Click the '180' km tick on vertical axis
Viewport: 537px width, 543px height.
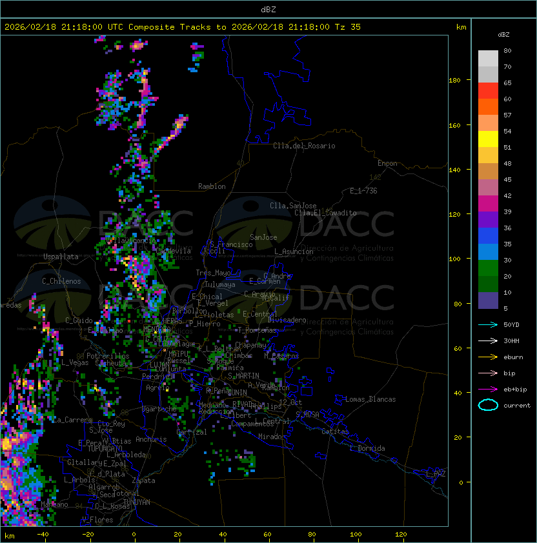(x=454, y=80)
